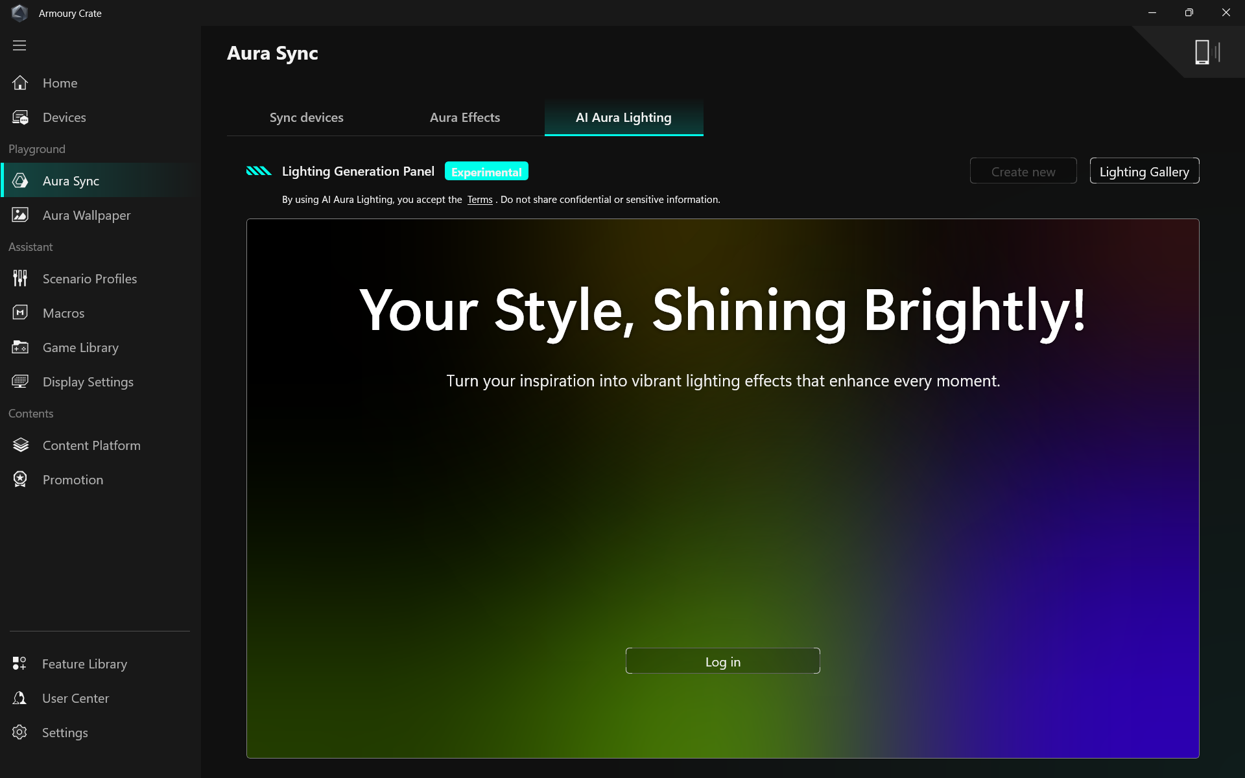
Task: Open User Center label
Action: [x=75, y=698]
